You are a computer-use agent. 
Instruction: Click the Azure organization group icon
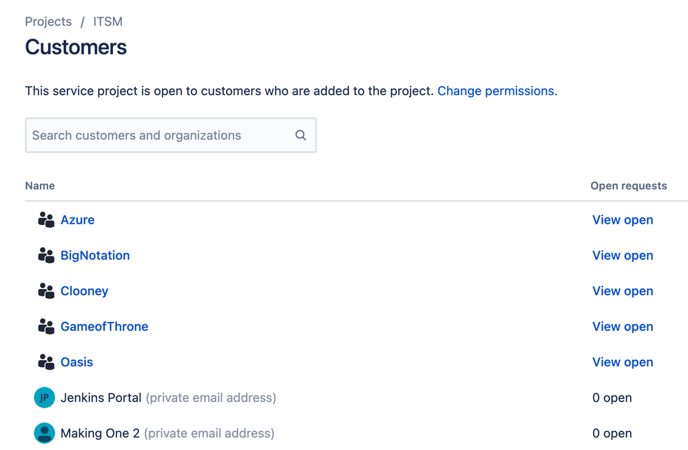click(45, 219)
